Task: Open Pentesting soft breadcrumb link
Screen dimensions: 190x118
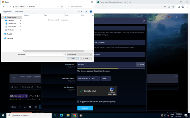Action: point(28,87)
